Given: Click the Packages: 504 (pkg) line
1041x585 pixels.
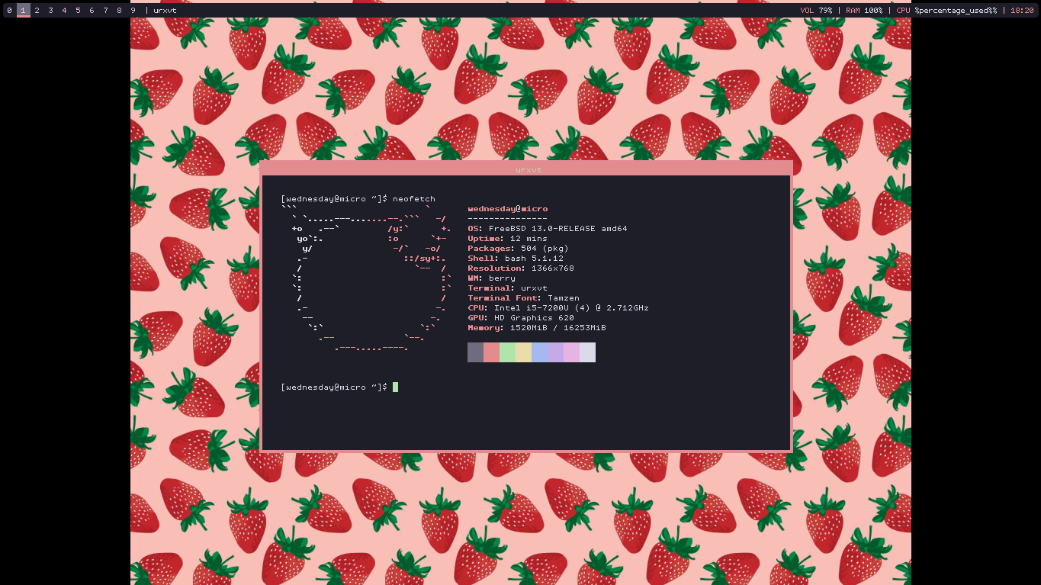Looking at the screenshot, I should coord(518,249).
